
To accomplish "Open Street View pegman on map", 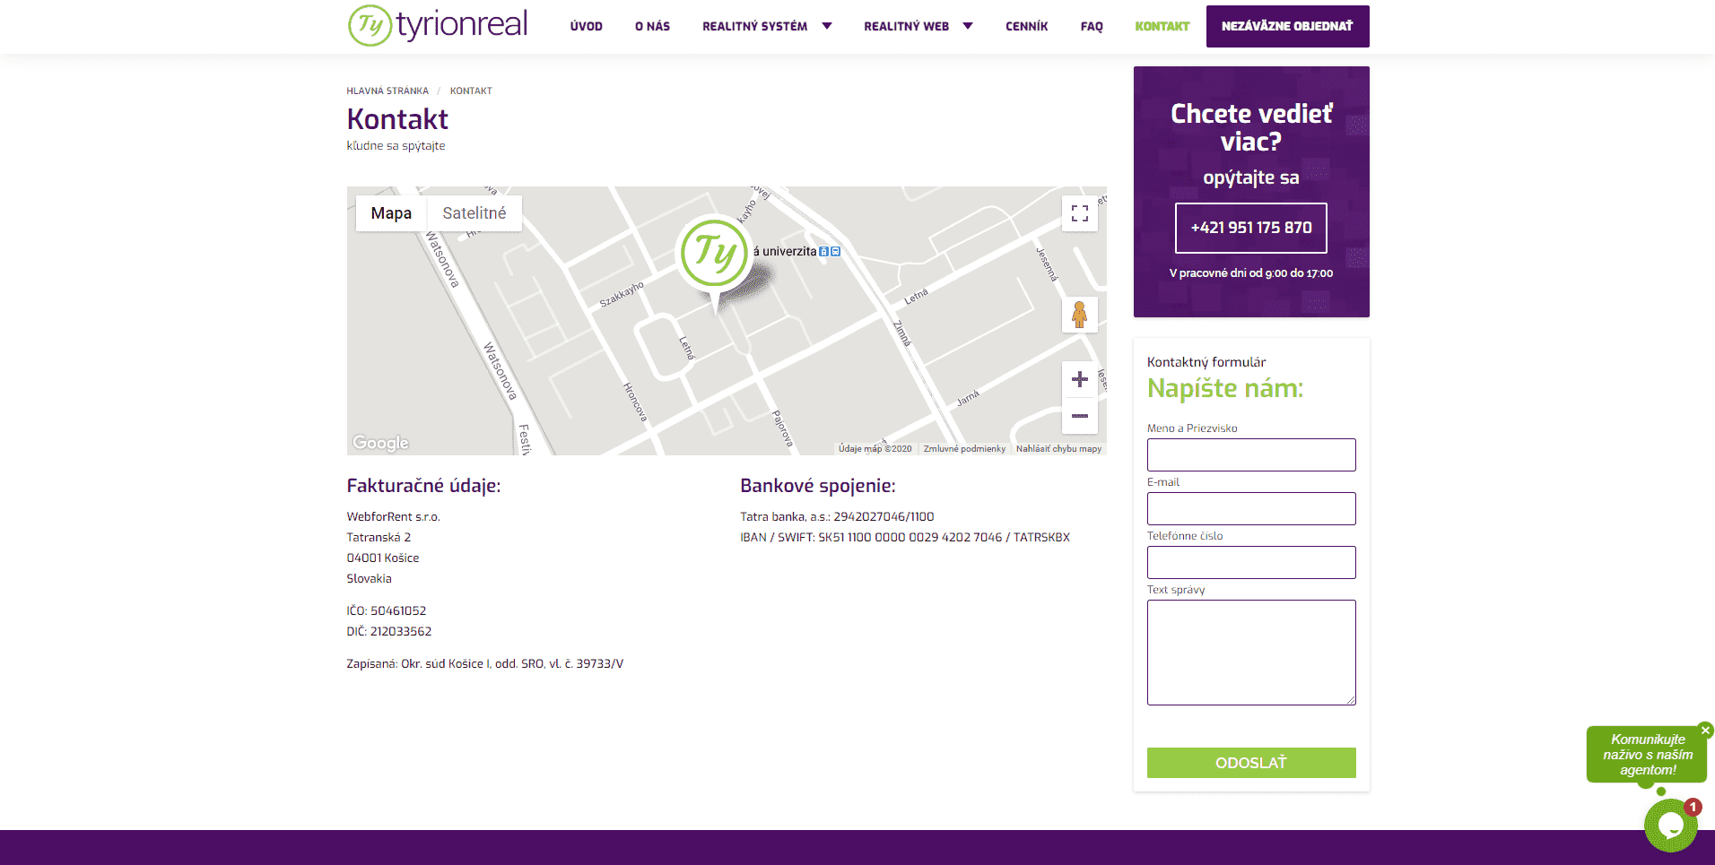I will coord(1080,315).
